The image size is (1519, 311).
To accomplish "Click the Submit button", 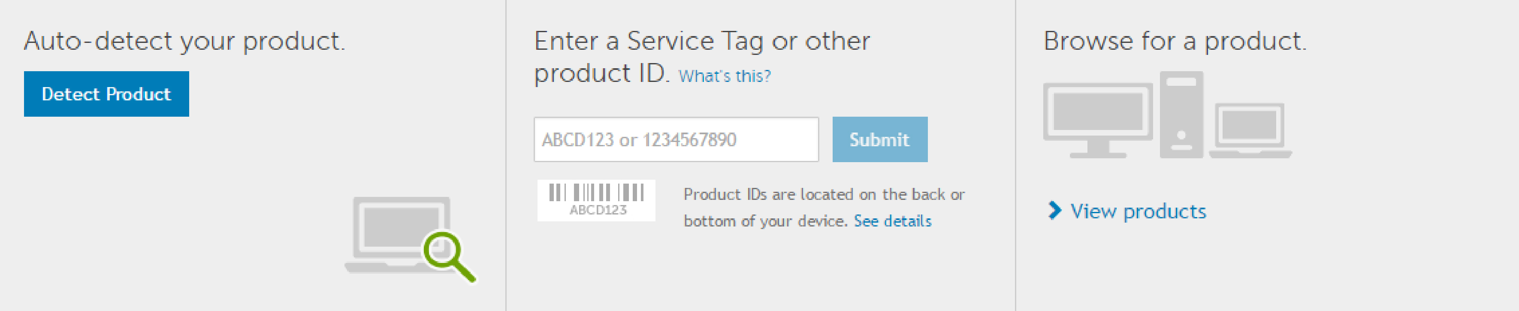I will 880,139.
